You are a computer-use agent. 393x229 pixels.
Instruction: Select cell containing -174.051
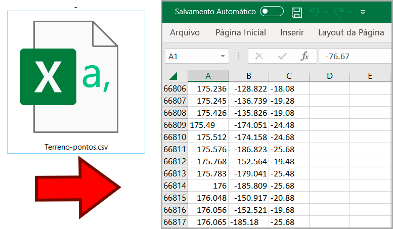pos(248,125)
